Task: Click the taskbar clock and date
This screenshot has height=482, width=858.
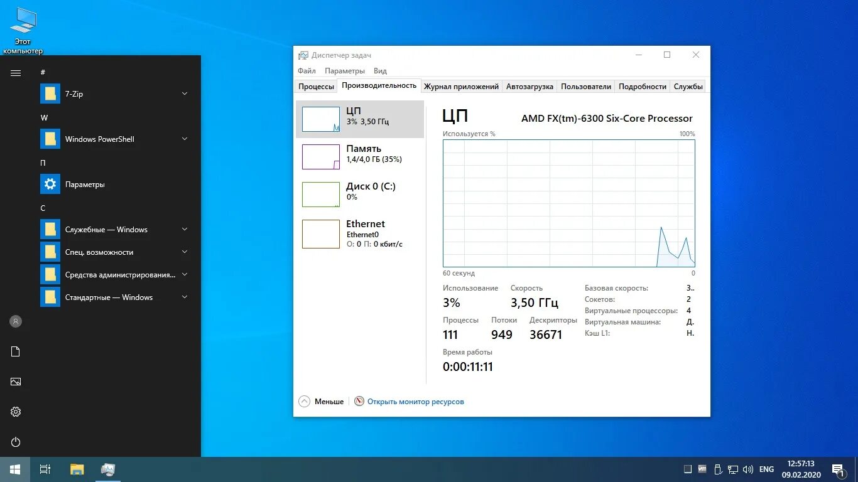Action: [801, 469]
